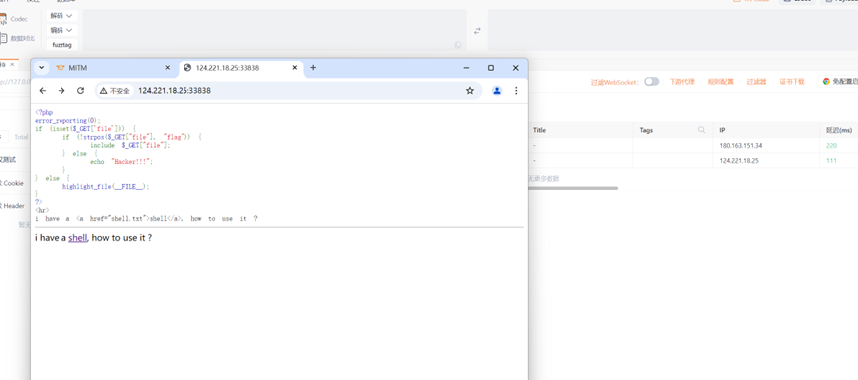This screenshot has width=858, height=380.
Task: Click the Title column header
Action: [580, 130]
